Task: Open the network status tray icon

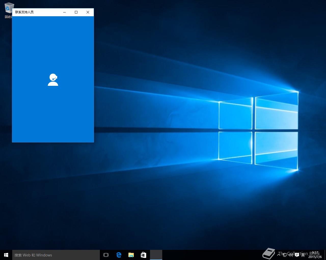Action: pyautogui.click(x=285, y=255)
